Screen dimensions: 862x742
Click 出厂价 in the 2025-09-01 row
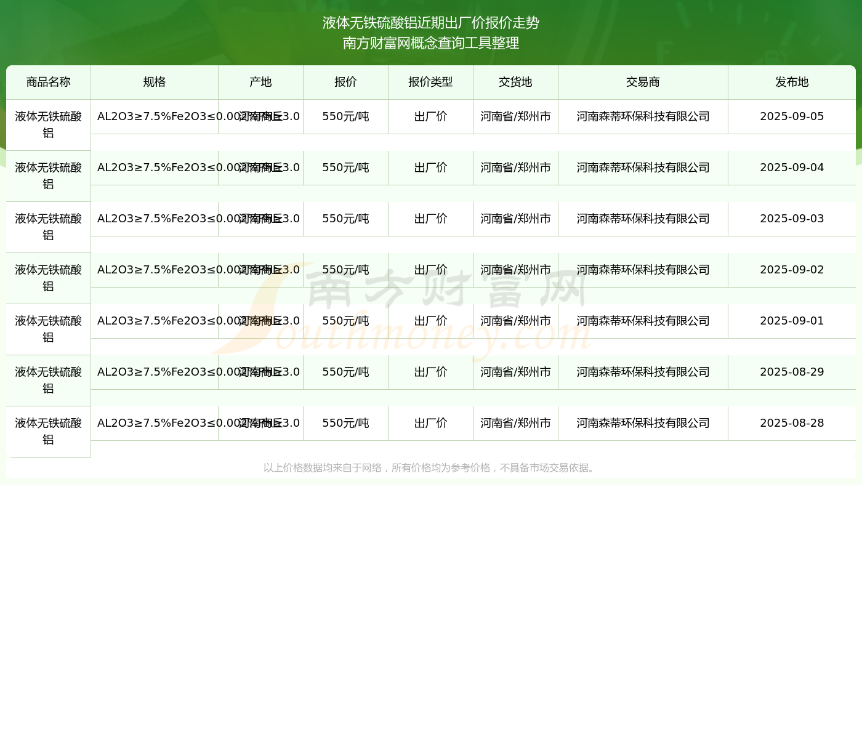click(x=430, y=321)
